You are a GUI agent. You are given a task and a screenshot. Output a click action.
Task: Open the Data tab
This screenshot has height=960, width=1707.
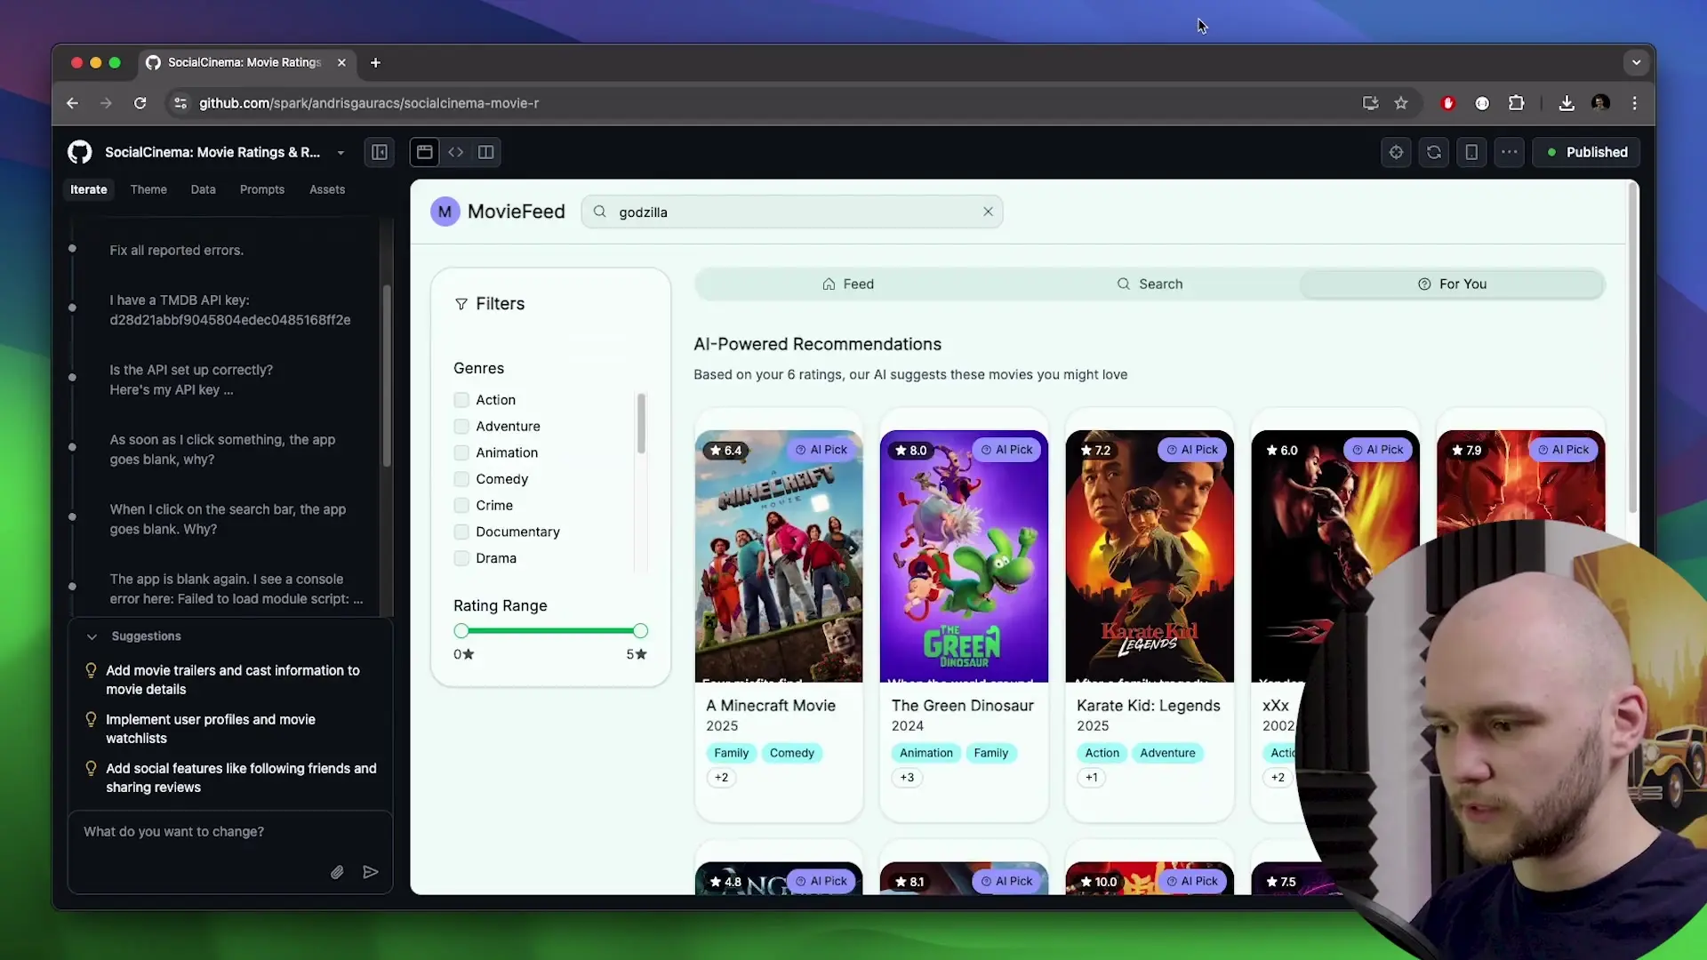pyautogui.click(x=203, y=189)
